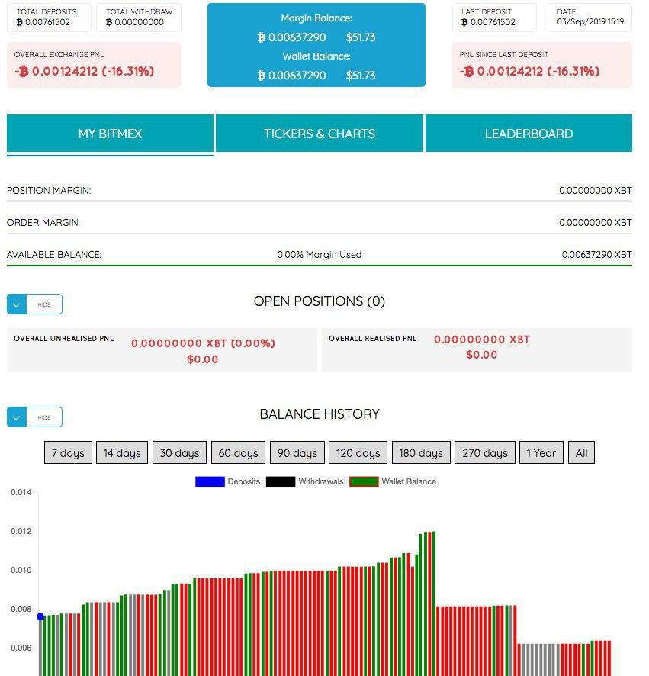Click the Overall Unrealised PNL value
This screenshot has width=649, height=676.
point(203,343)
